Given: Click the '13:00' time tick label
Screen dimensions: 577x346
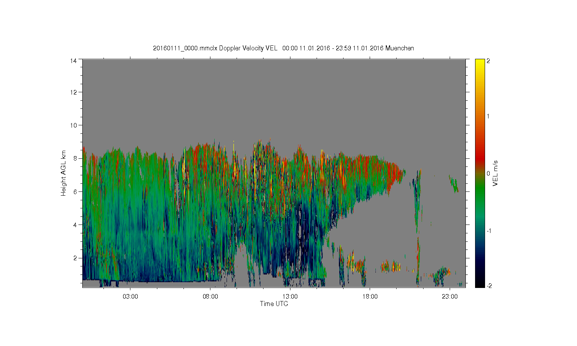Looking at the screenshot, I should click(290, 297).
